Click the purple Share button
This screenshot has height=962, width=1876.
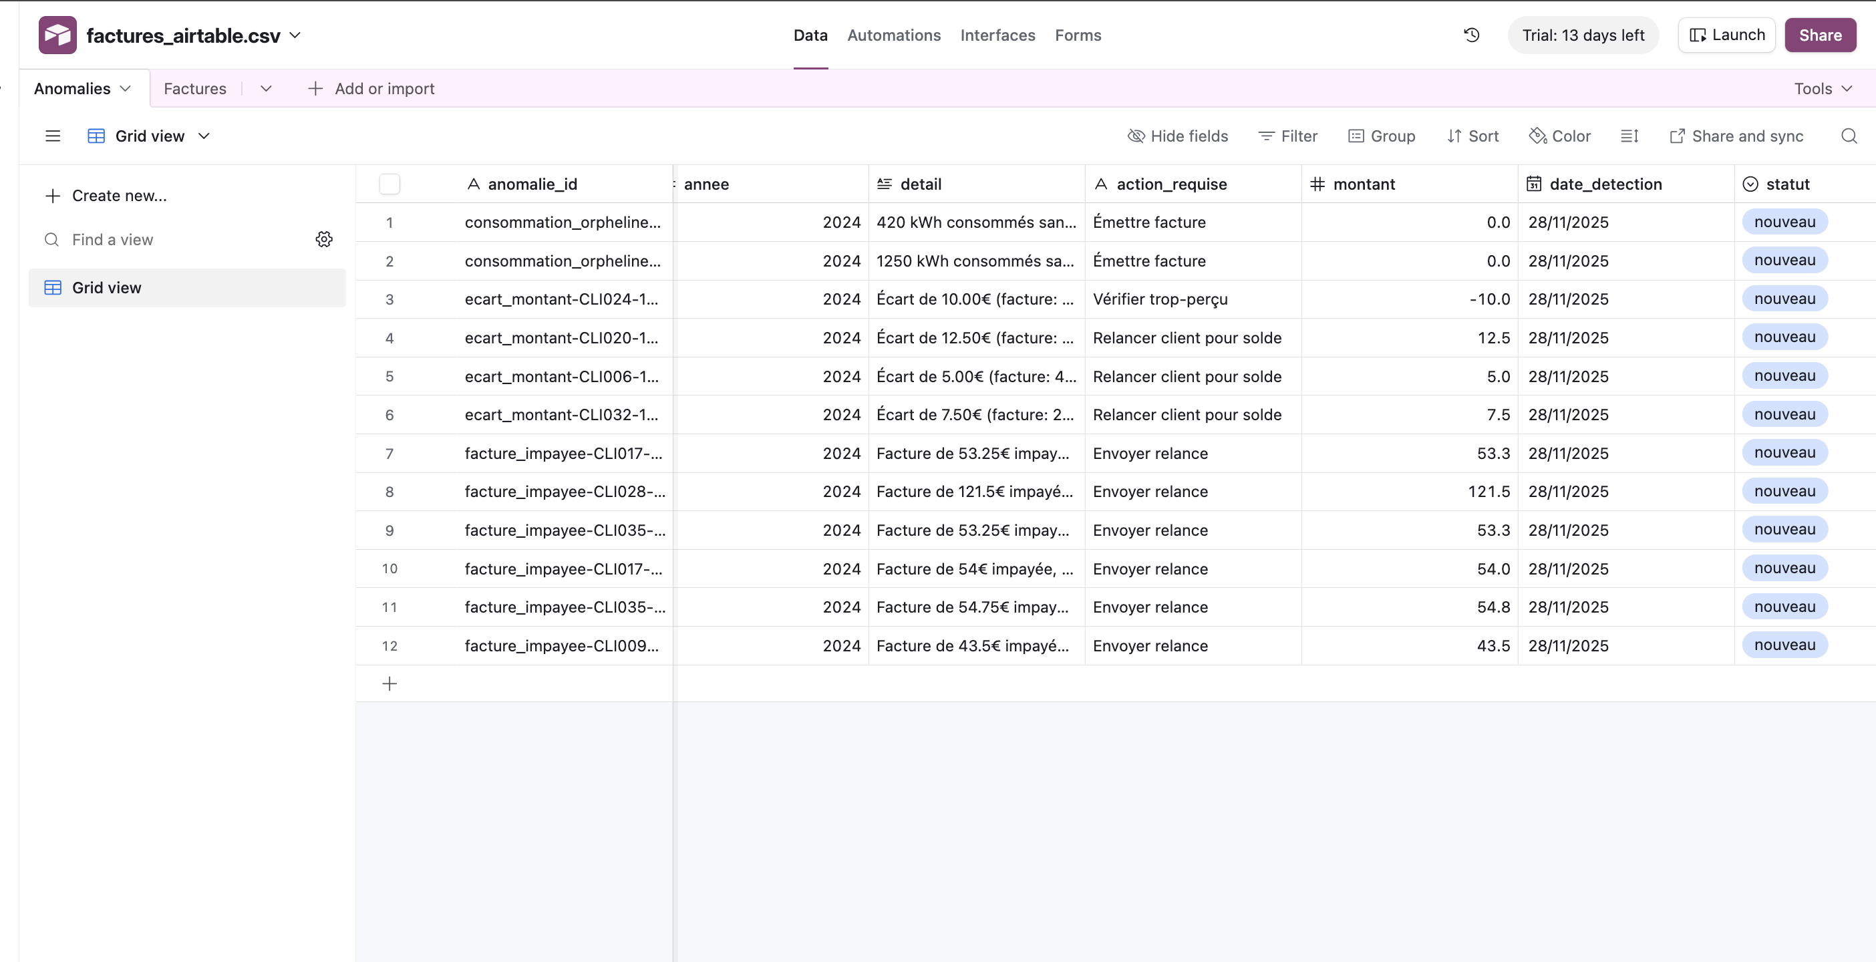[x=1819, y=35]
